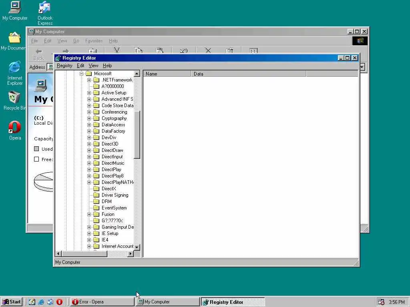410x307 pixels.
Task: Expand the Fusion key
Action: [89, 214]
